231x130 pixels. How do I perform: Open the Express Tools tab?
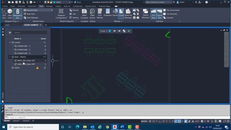coord(91,6)
